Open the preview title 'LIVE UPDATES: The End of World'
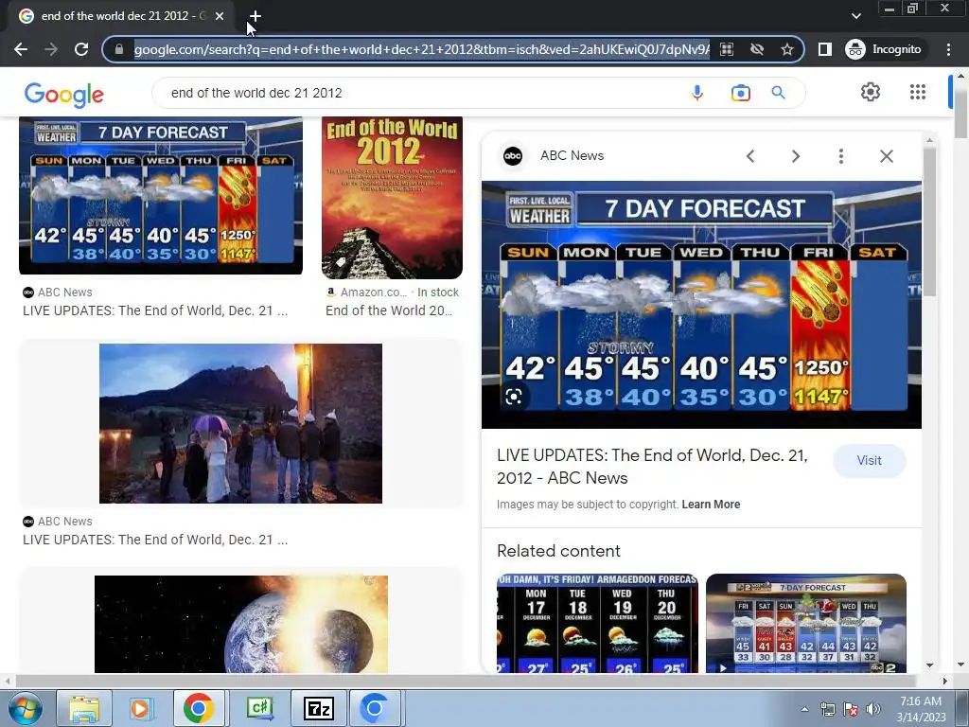This screenshot has height=727, width=969. click(x=652, y=467)
